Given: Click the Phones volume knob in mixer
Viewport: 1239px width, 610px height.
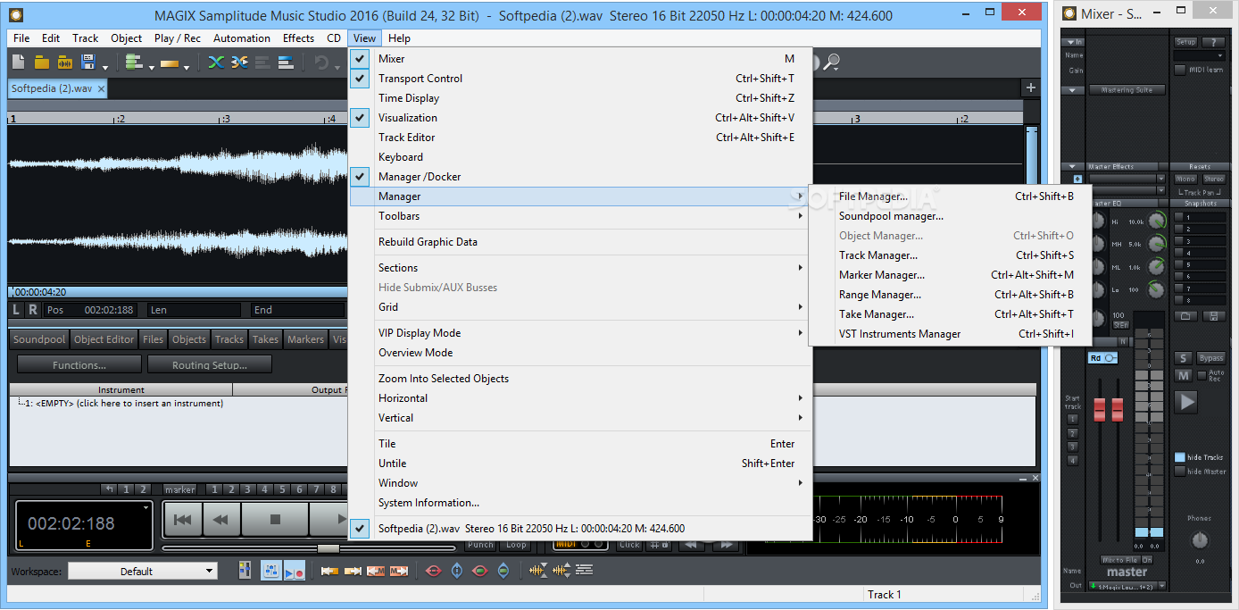Looking at the screenshot, I should [1200, 540].
